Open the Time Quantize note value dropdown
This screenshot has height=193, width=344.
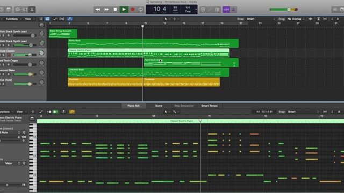click(10, 132)
